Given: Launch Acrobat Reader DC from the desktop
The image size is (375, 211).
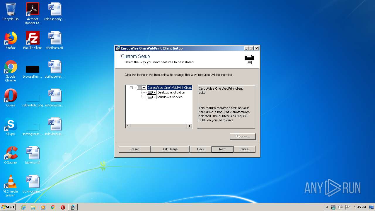Looking at the screenshot, I should click(x=33, y=13).
